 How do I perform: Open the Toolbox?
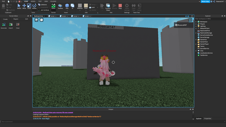point(60,6)
